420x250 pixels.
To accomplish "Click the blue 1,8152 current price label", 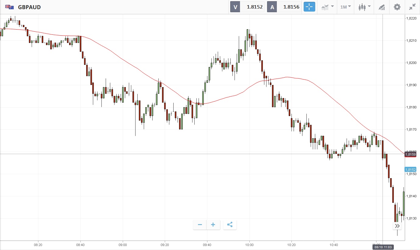I will click(411, 169).
